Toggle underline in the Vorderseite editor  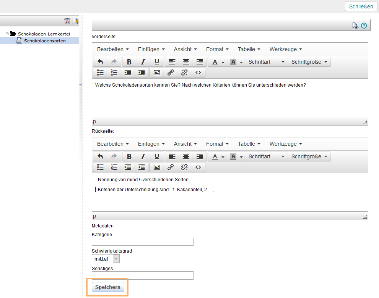(157, 62)
